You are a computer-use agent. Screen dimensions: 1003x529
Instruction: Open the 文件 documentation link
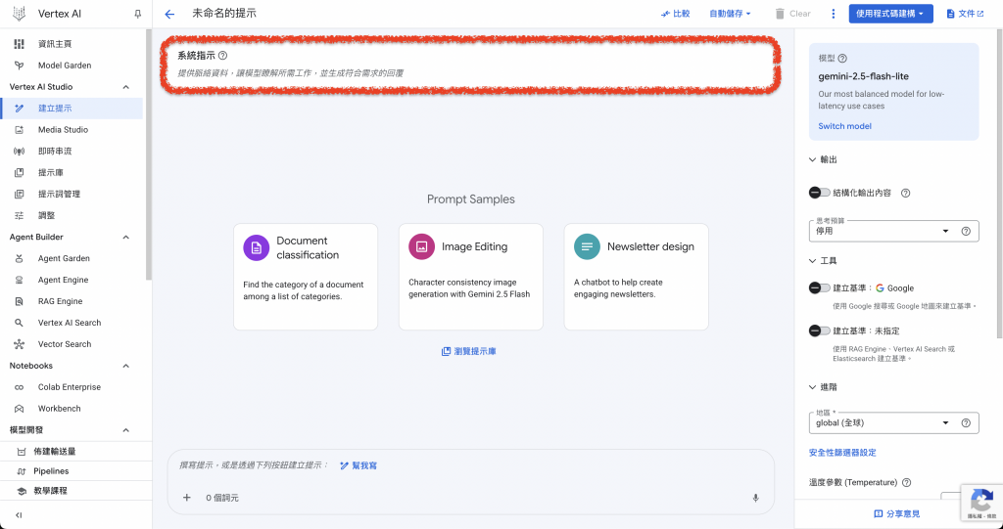(965, 14)
